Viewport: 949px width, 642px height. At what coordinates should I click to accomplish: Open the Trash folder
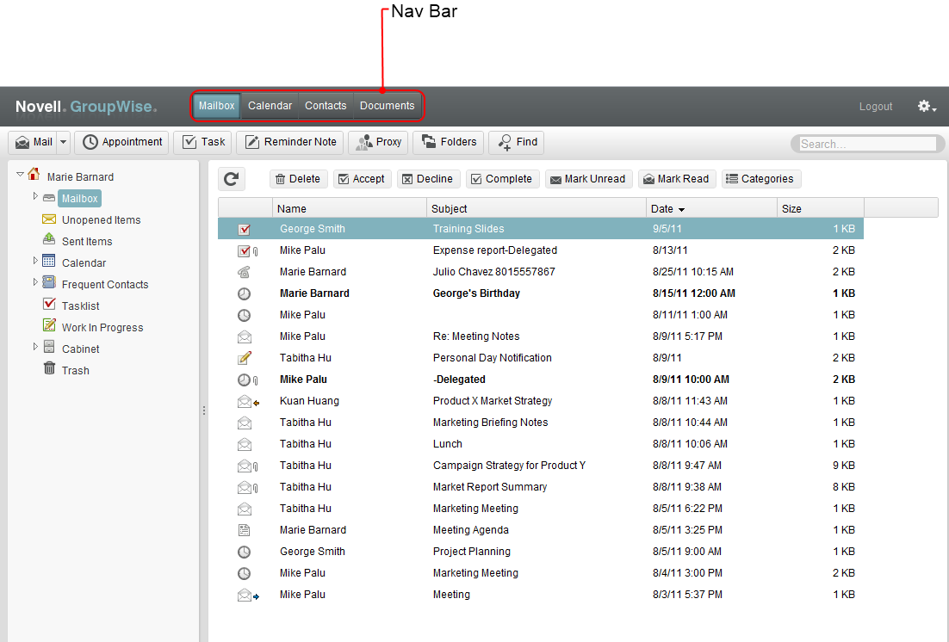tap(75, 370)
